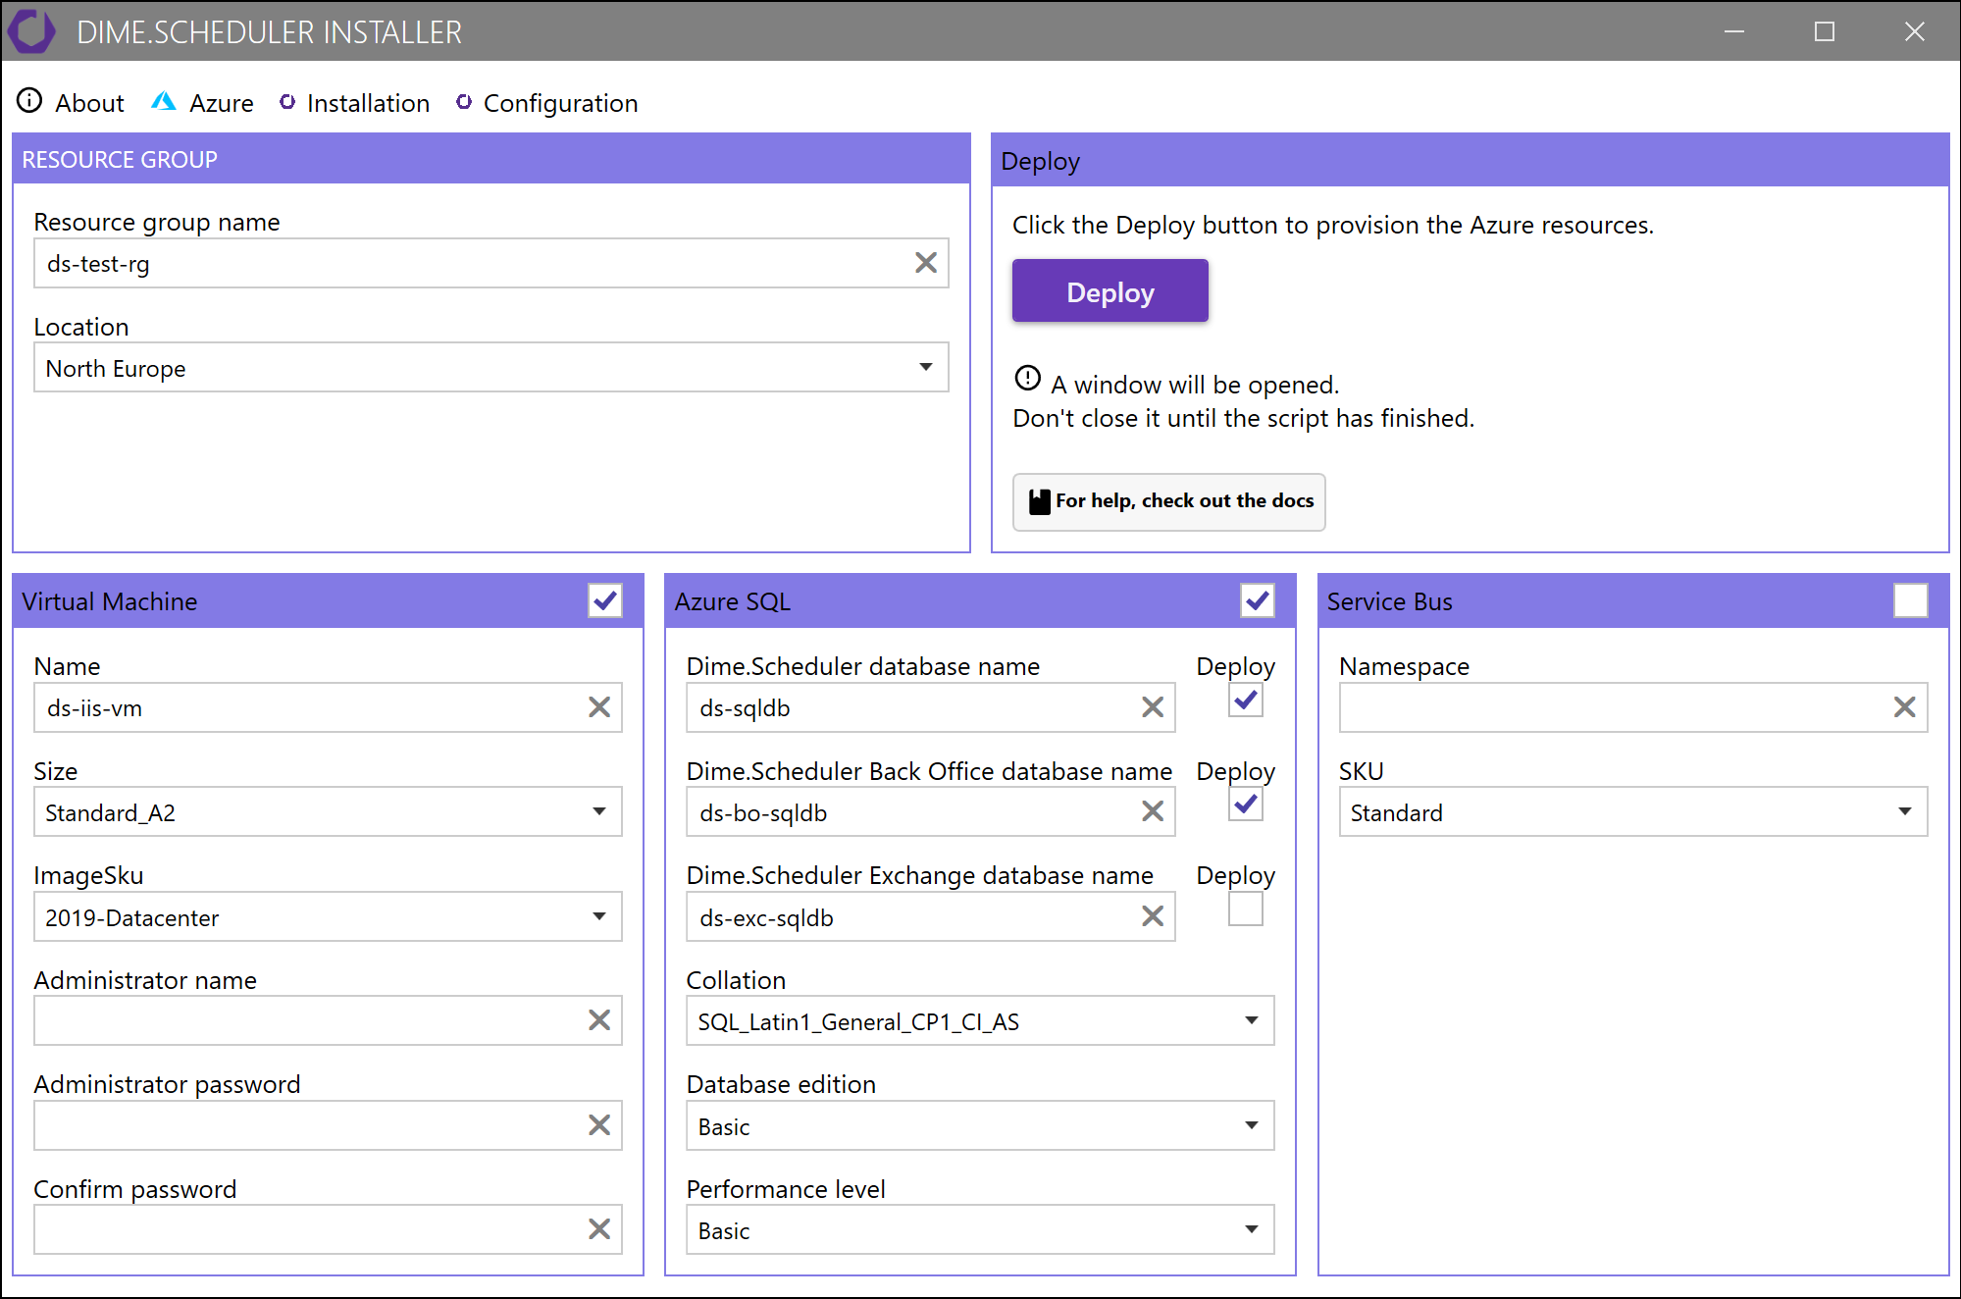Screen dimensions: 1961x1299
Task: Click the About info icon
Action: tap(30, 101)
